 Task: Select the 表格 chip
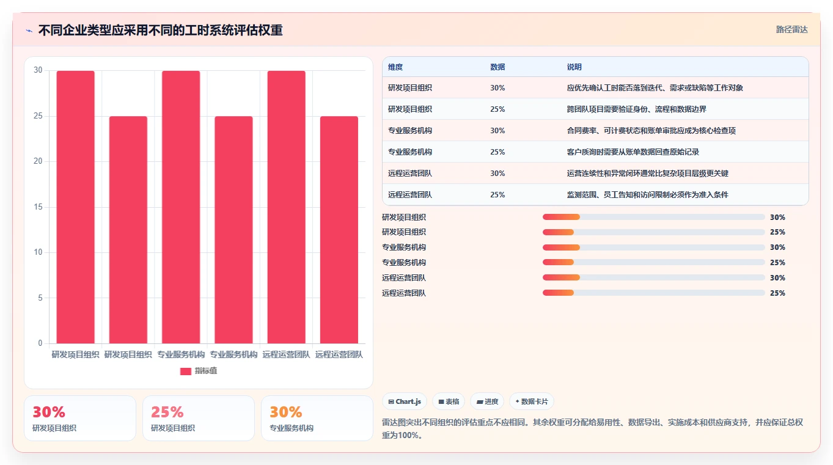[x=449, y=401]
